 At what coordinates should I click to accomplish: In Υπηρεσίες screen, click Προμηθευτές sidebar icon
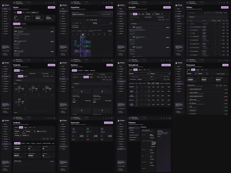click(x=3, y=81)
